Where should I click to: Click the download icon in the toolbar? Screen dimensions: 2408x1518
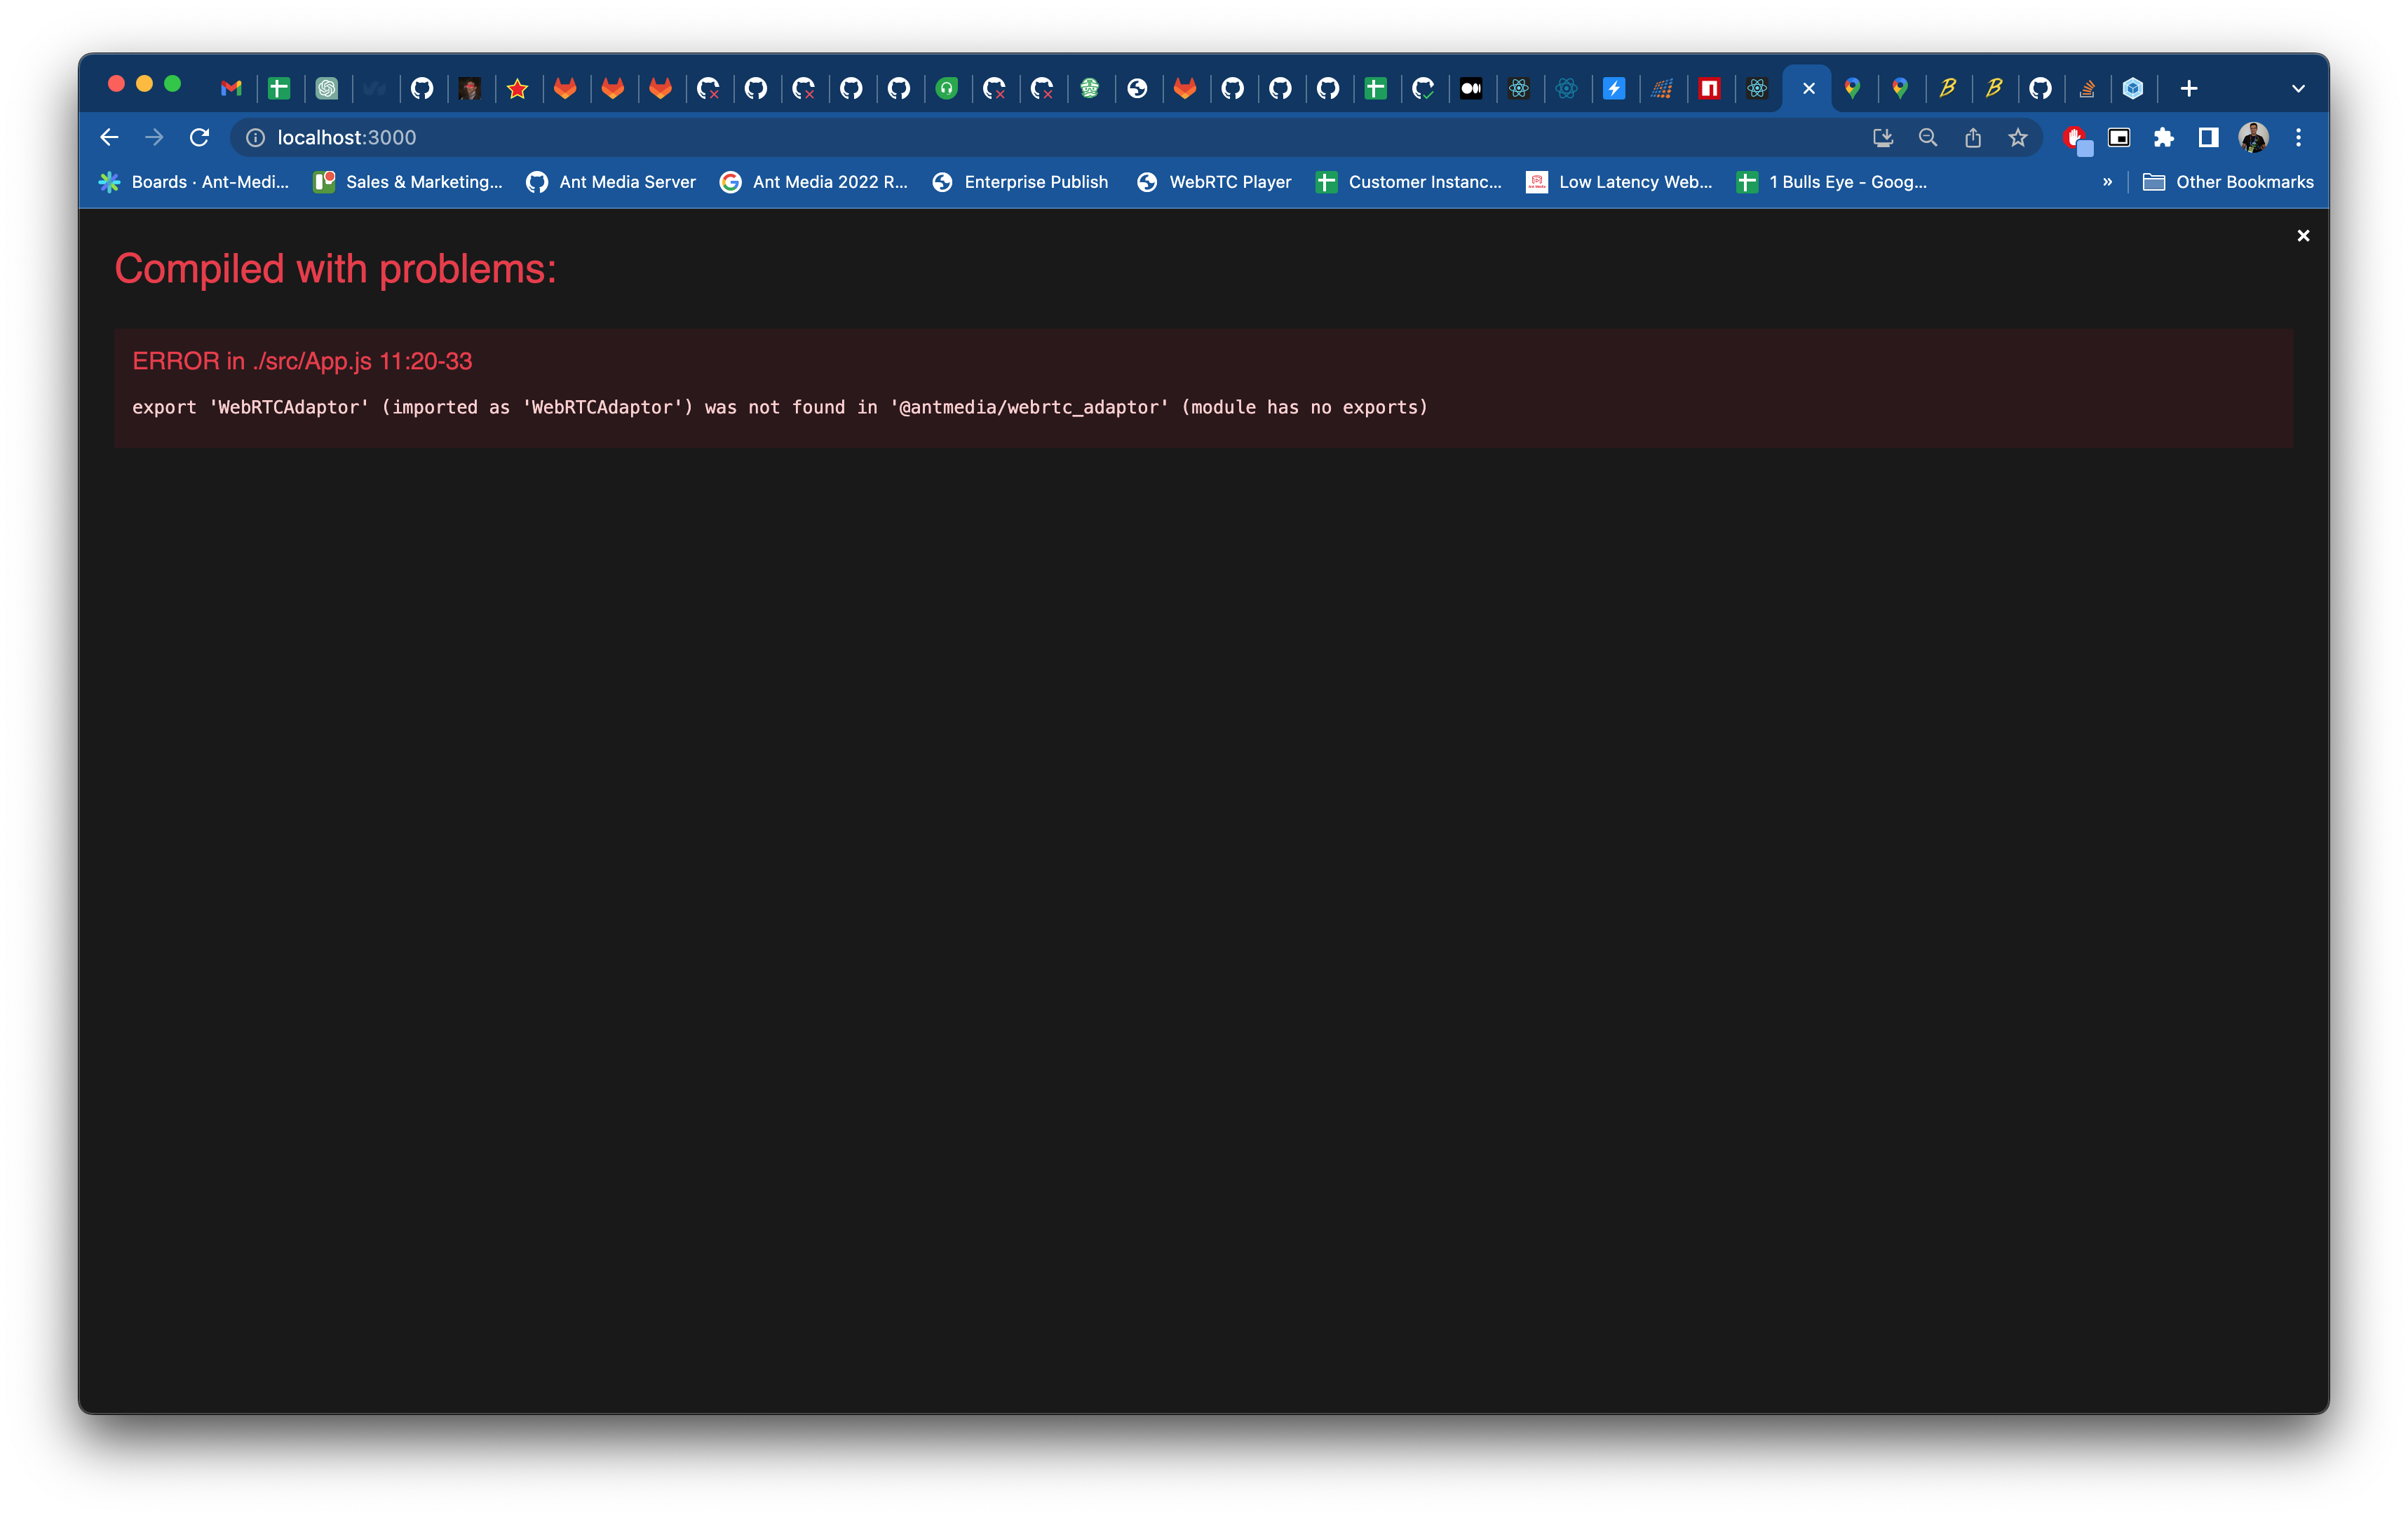click(1883, 137)
